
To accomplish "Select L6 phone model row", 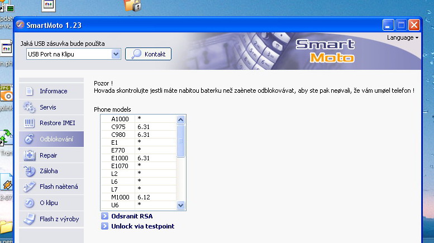I will click(x=139, y=182).
